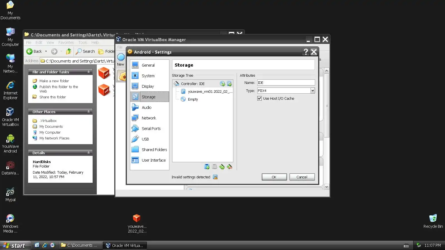
Task: Select the YouWave Android desktop icon
Action: pos(10,143)
